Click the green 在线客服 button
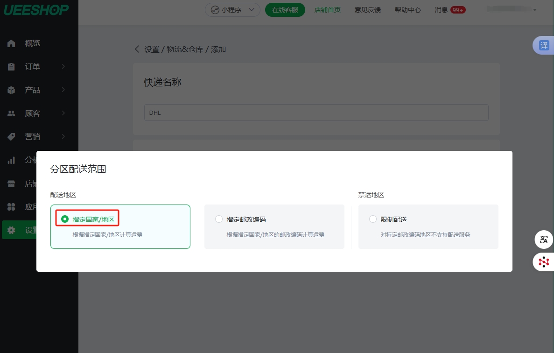 pyautogui.click(x=285, y=10)
